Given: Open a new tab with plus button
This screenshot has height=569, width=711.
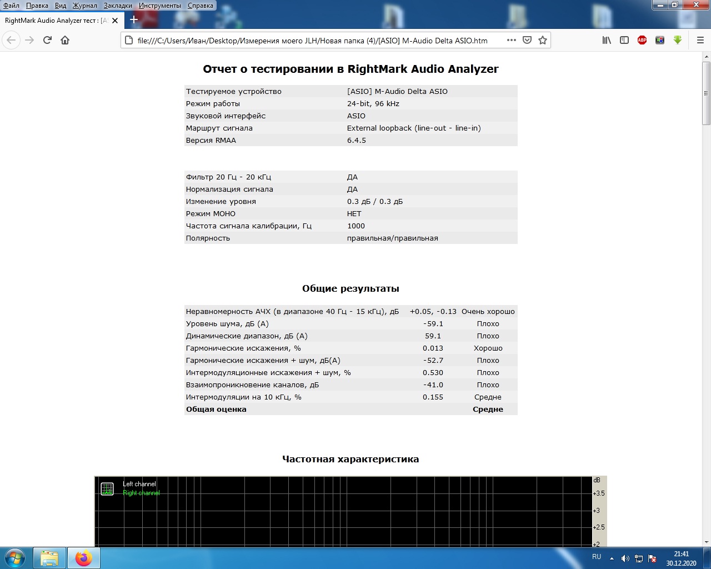Looking at the screenshot, I should point(134,20).
